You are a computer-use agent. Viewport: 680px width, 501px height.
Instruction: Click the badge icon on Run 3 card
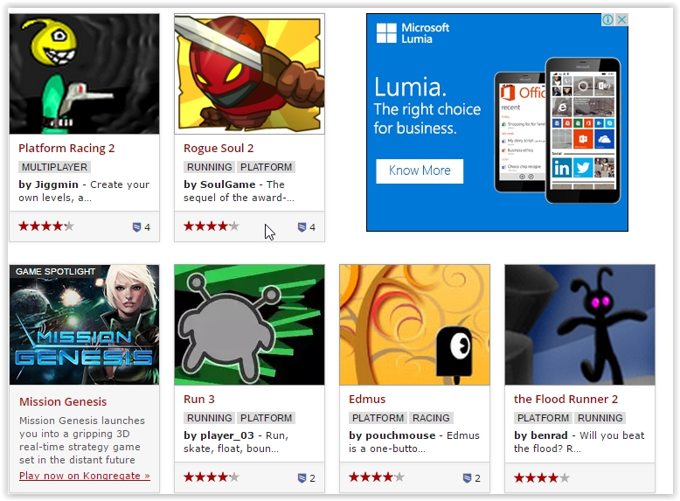[302, 478]
